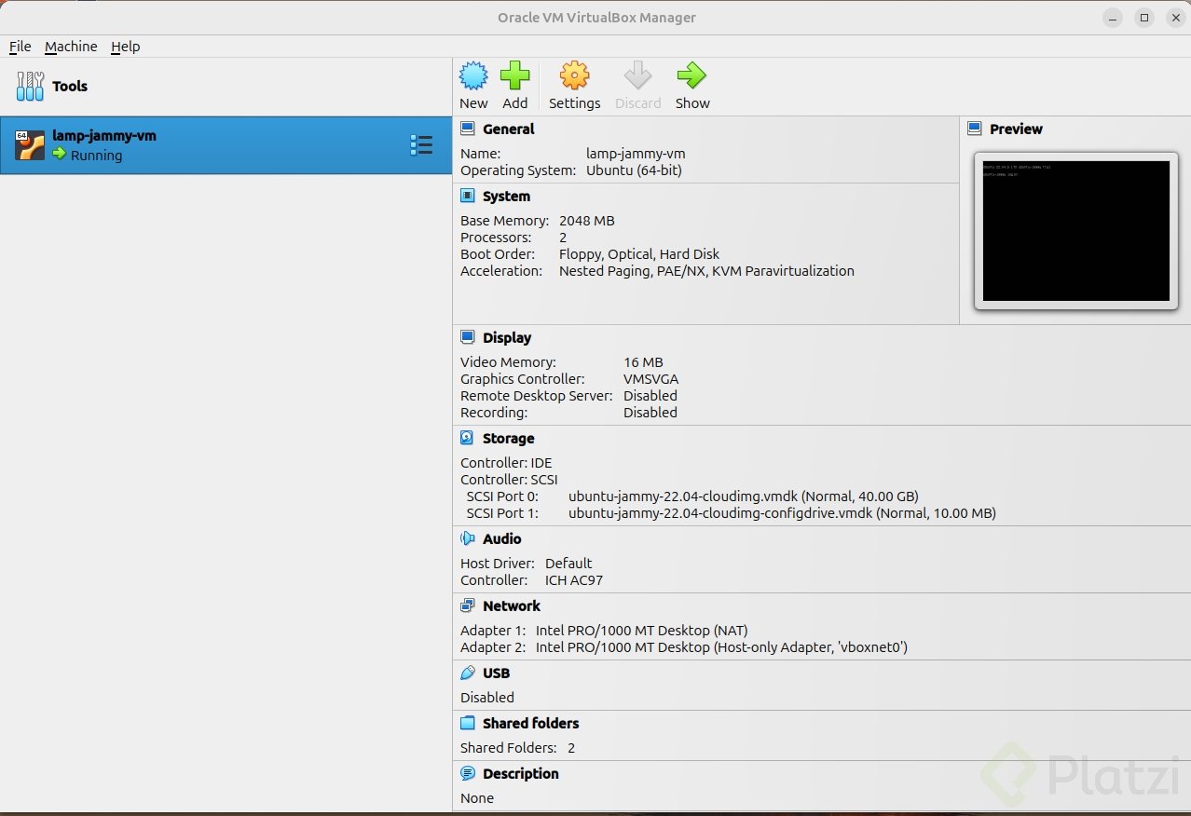Click the General section icon
Viewport: 1191px width, 816px height.
[x=468, y=129]
